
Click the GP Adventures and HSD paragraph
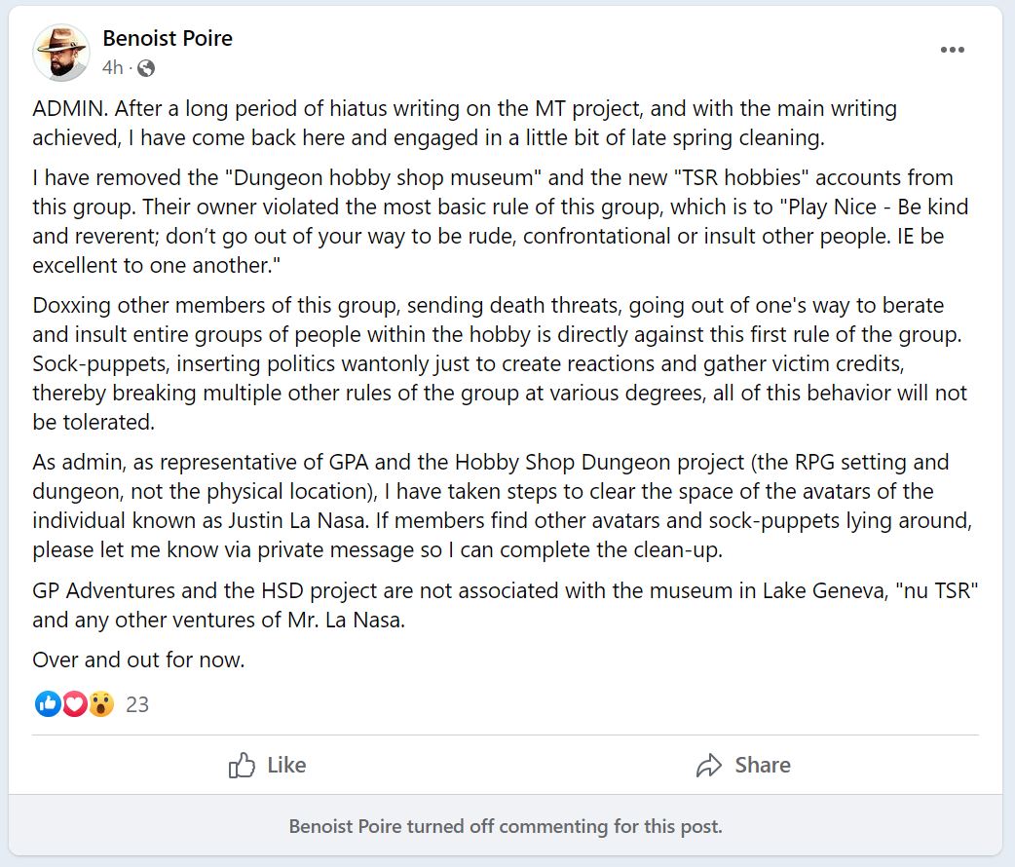[505, 605]
